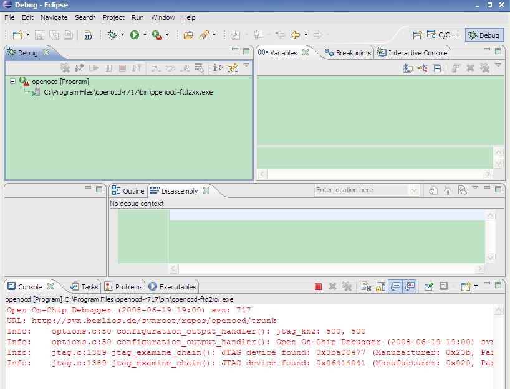The image size is (510, 389).
Task: Open dropdown arrow next to Back arrow
Action: coord(306,34)
